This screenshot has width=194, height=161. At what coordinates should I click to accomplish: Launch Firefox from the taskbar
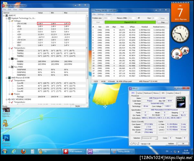click(23, 152)
